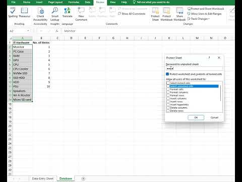Select the No. of Items header cell
The height and width of the screenshot is (182, 242).
tap(41, 42)
